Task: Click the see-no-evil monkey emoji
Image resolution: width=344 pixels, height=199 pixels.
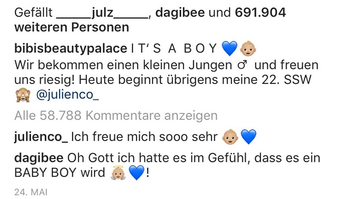Action: pyautogui.click(x=23, y=95)
